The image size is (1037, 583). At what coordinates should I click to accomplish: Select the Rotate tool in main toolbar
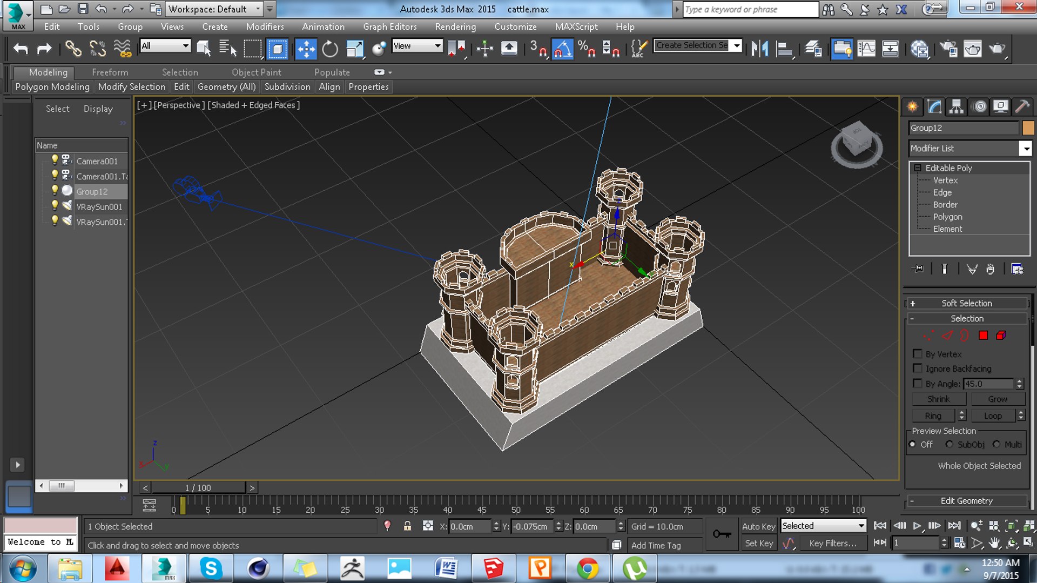click(x=329, y=49)
